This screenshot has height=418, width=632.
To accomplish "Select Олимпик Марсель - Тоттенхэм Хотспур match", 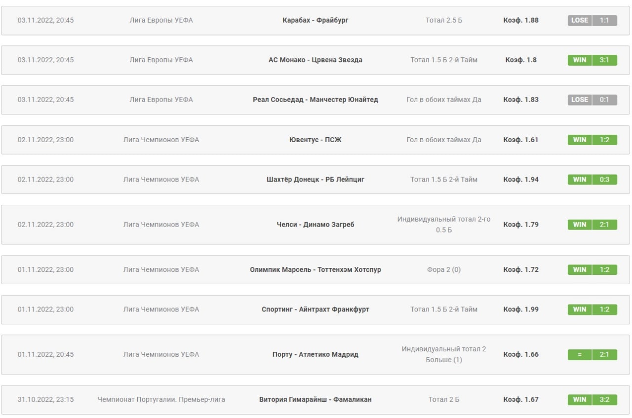I will point(315,269).
